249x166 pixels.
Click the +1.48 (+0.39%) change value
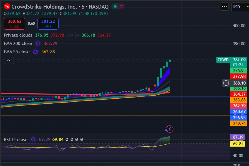[93, 14]
